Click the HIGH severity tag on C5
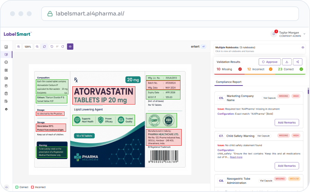Viewport: 310px width, 192px height. [296, 96]
